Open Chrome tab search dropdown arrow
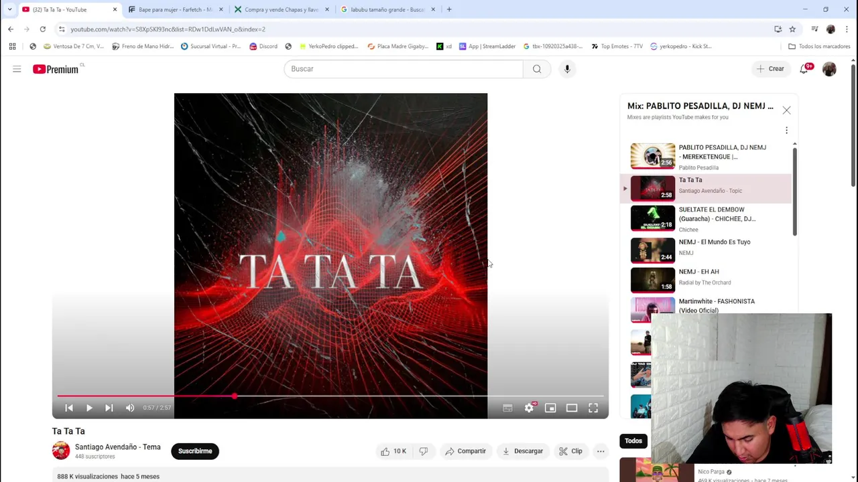 tap(9, 9)
